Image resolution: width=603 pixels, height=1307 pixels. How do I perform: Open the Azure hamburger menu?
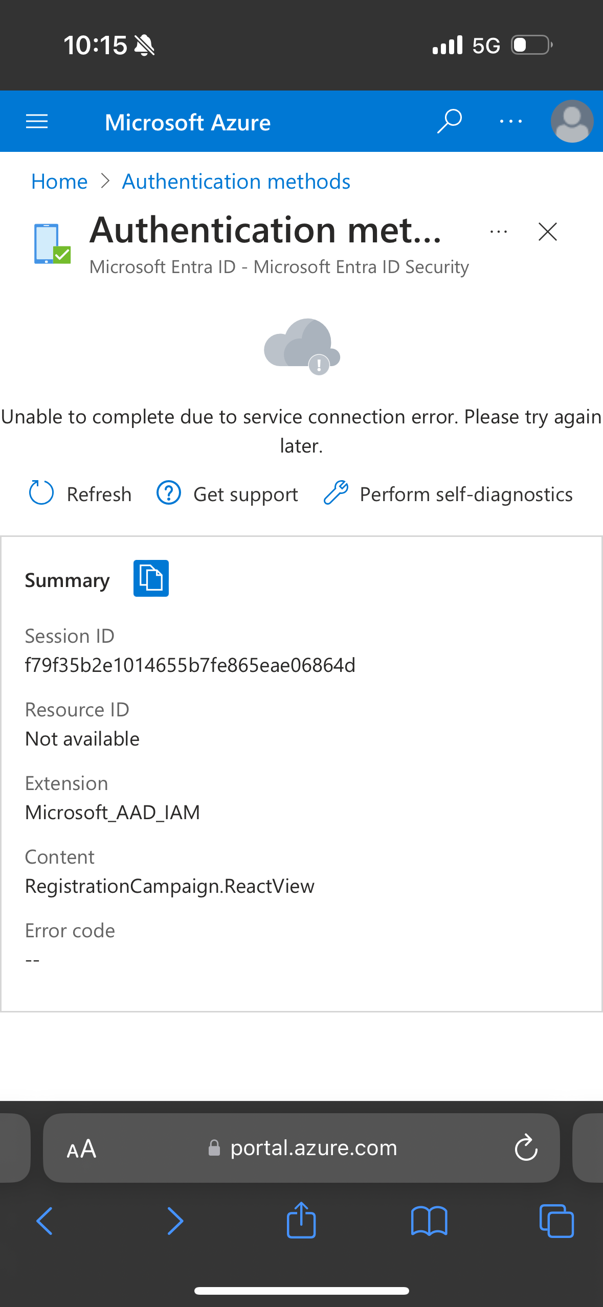(37, 122)
